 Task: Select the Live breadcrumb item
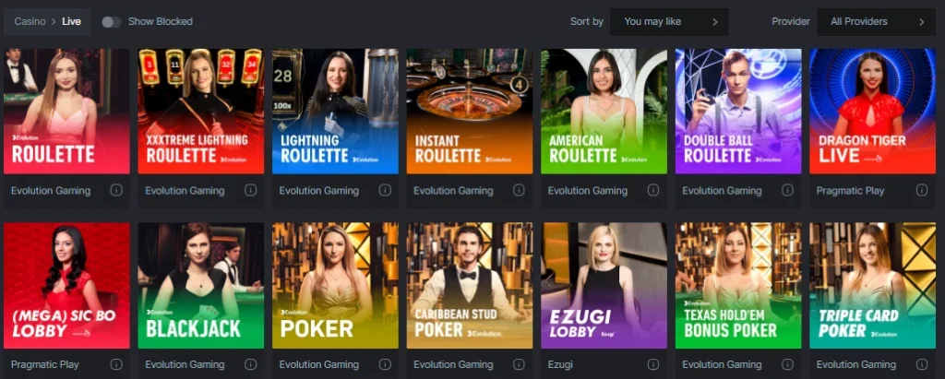click(72, 22)
